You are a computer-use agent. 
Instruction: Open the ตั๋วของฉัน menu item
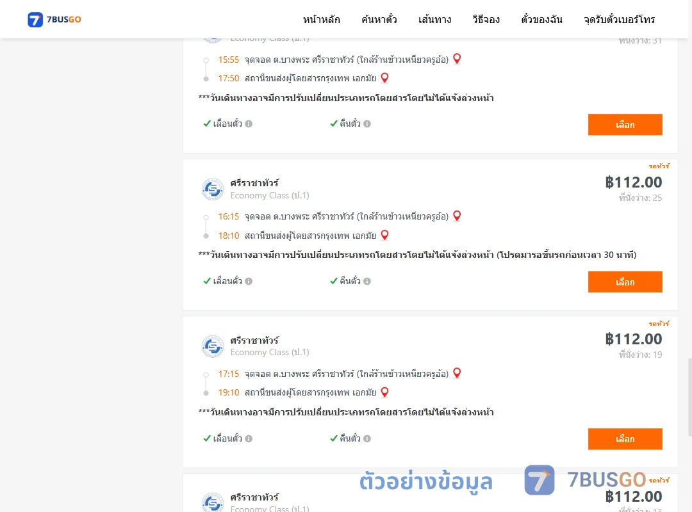pos(541,19)
